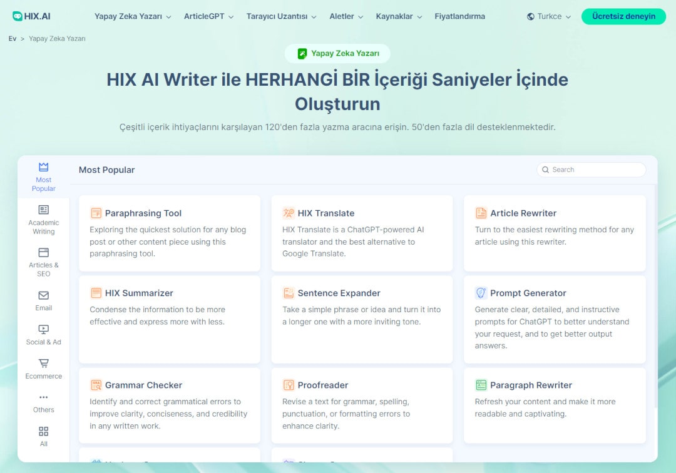Click the HIX Translate card icon
676x473 pixels.
[289, 213]
